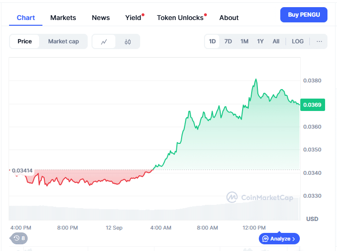This screenshot has height=251, width=337.
Task: Open the News tab
Action: pyautogui.click(x=101, y=18)
